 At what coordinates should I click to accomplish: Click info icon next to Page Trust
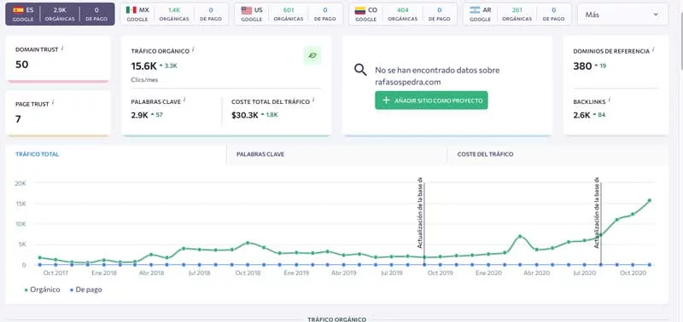[x=53, y=102]
